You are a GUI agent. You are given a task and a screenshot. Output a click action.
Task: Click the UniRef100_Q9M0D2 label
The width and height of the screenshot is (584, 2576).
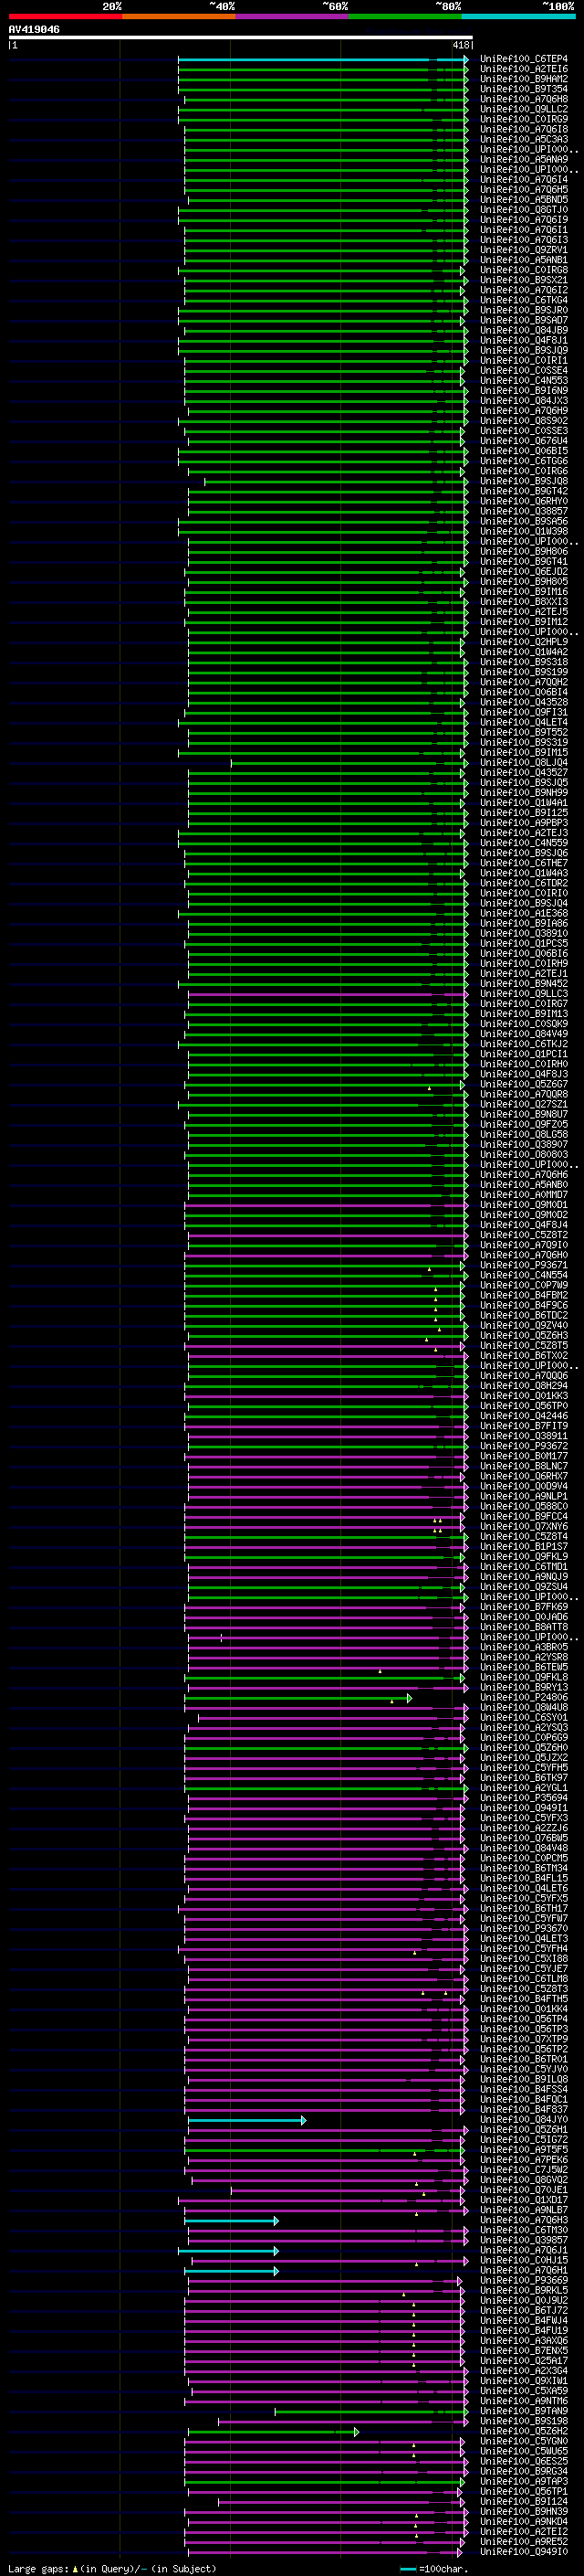pyautogui.click(x=524, y=1215)
